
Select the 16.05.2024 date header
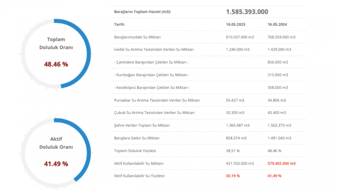[x=277, y=24]
